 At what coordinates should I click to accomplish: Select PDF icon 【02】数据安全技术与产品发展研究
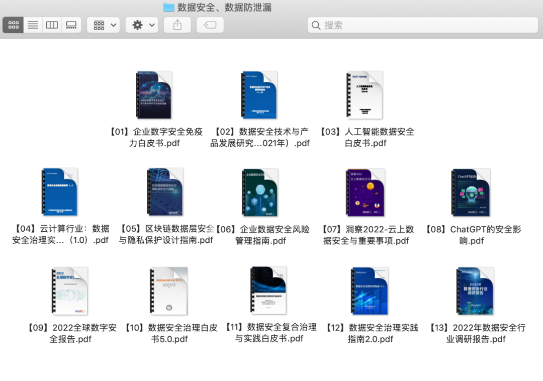(260, 95)
